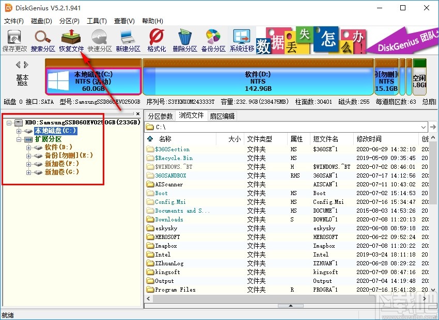Switch to Browse Files (浏览文件) tab
439x320 pixels.
point(191,115)
